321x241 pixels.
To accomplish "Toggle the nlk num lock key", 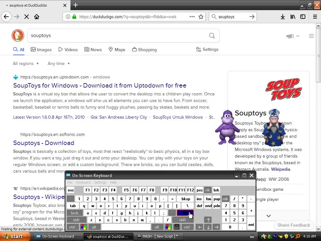I will 225,199.
